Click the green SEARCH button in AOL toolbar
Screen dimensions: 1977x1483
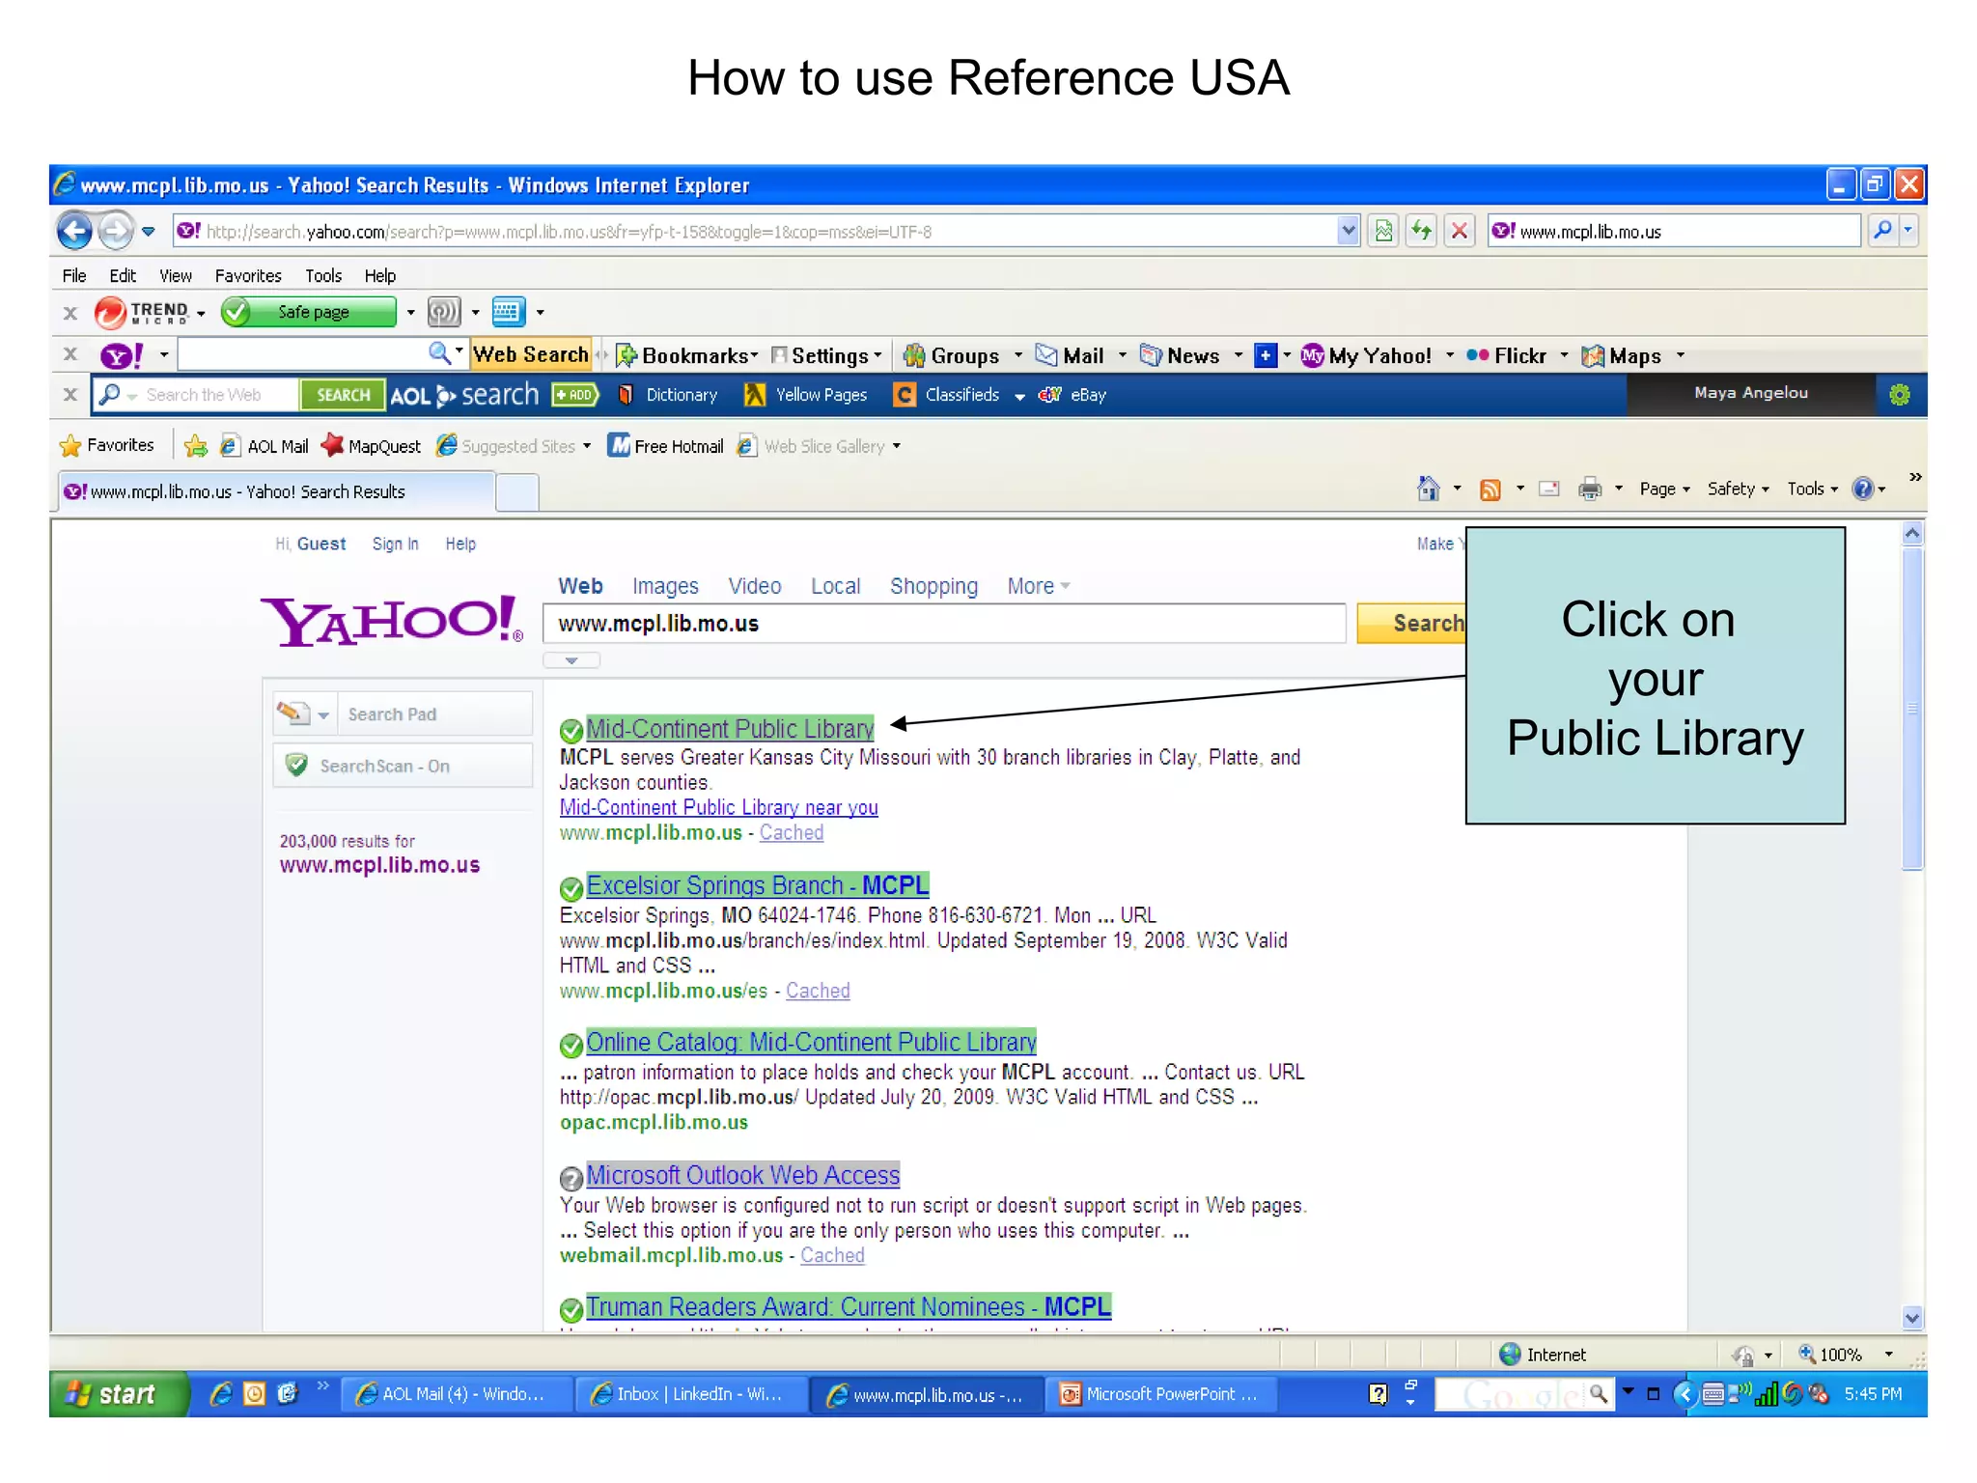[343, 395]
